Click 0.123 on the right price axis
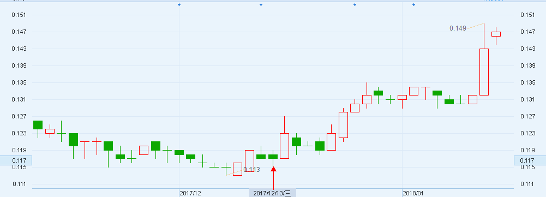 tap(527, 133)
